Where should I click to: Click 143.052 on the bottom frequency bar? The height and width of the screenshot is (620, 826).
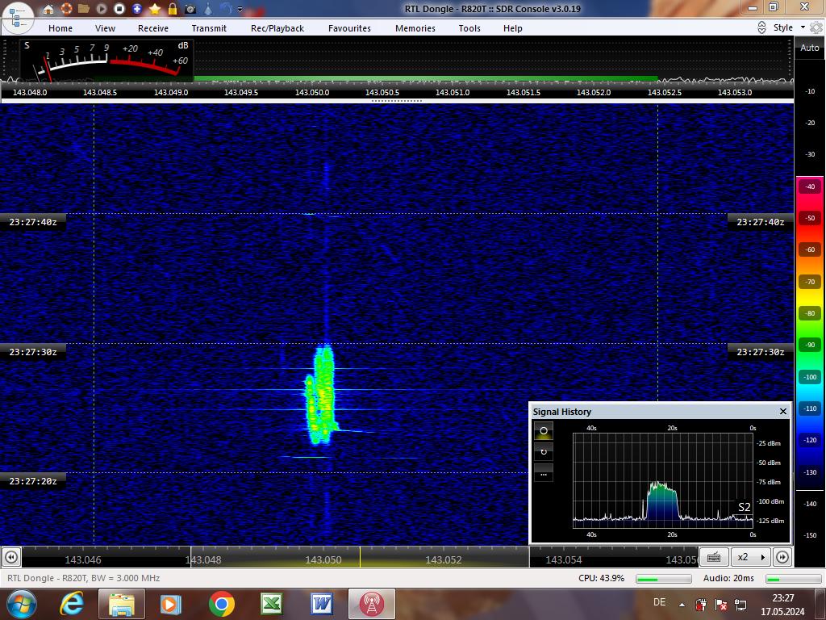[x=444, y=560]
